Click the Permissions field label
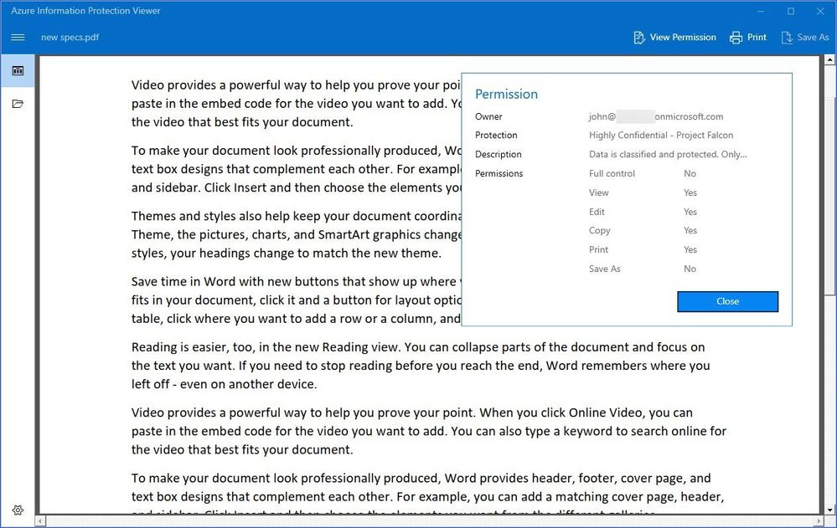Image resolution: width=837 pixels, height=528 pixels. [499, 173]
